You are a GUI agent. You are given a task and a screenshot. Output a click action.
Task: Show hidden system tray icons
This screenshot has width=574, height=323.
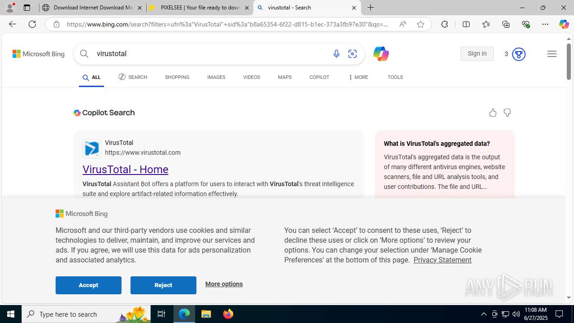(483, 314)
